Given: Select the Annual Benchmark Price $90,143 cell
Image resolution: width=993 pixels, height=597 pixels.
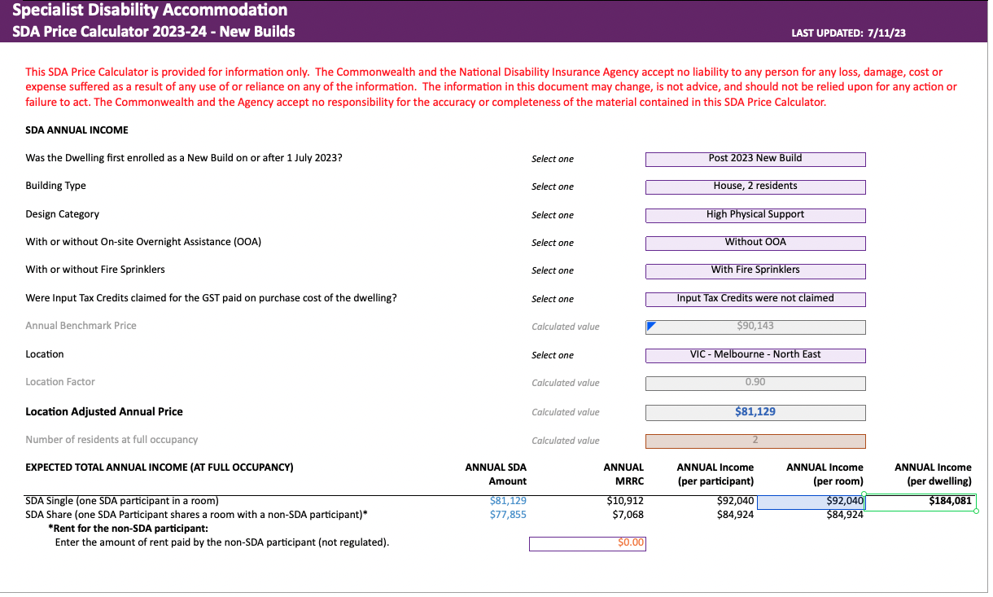Looking at the screenshot, I should pos(755,327).
